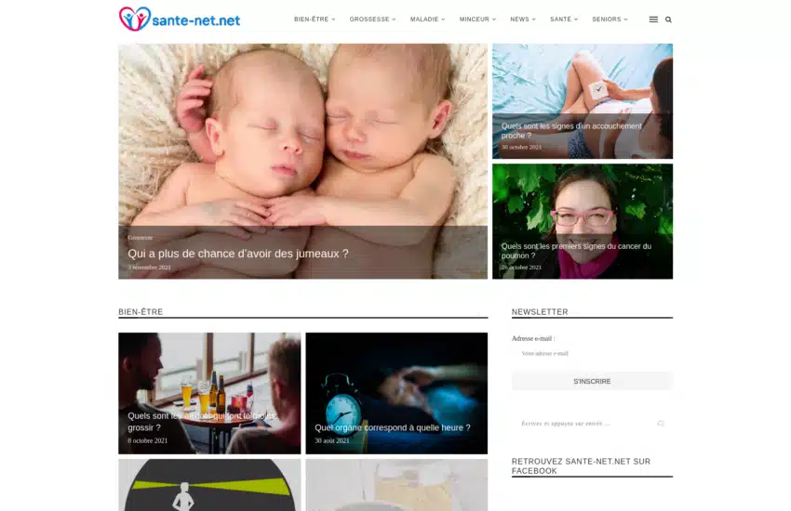This screenshot has height=511, width=791.
Task: Click the date 3 novembre 2021
Action: pos(149,268)
